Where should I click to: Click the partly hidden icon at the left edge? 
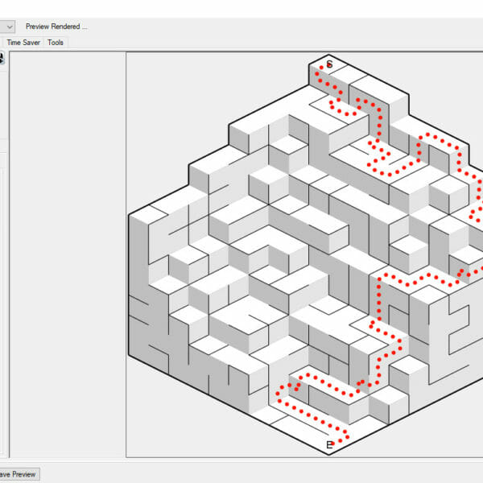pos(2,58)
